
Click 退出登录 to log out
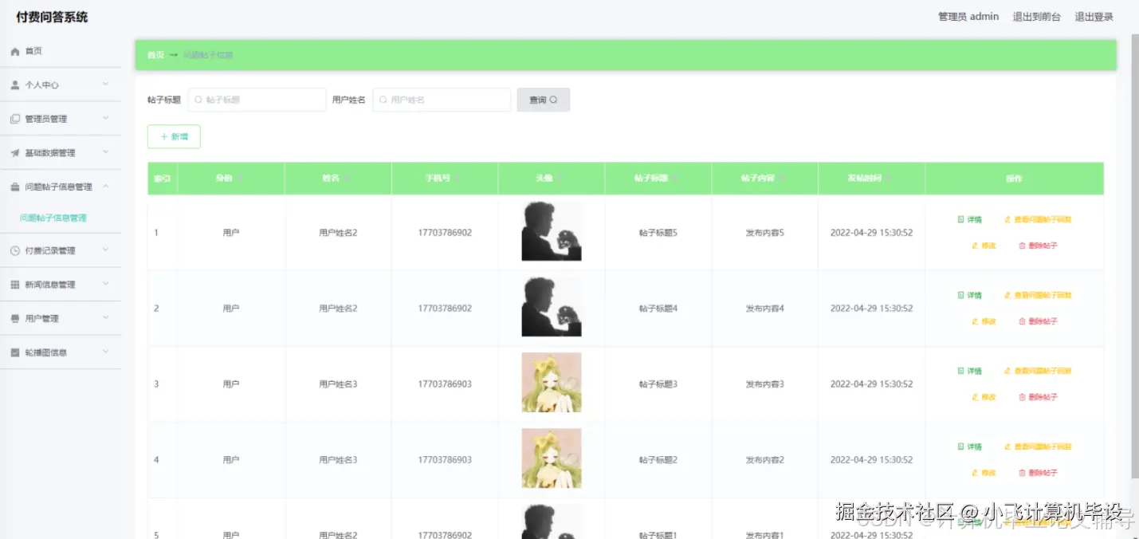coord(1094,17)
